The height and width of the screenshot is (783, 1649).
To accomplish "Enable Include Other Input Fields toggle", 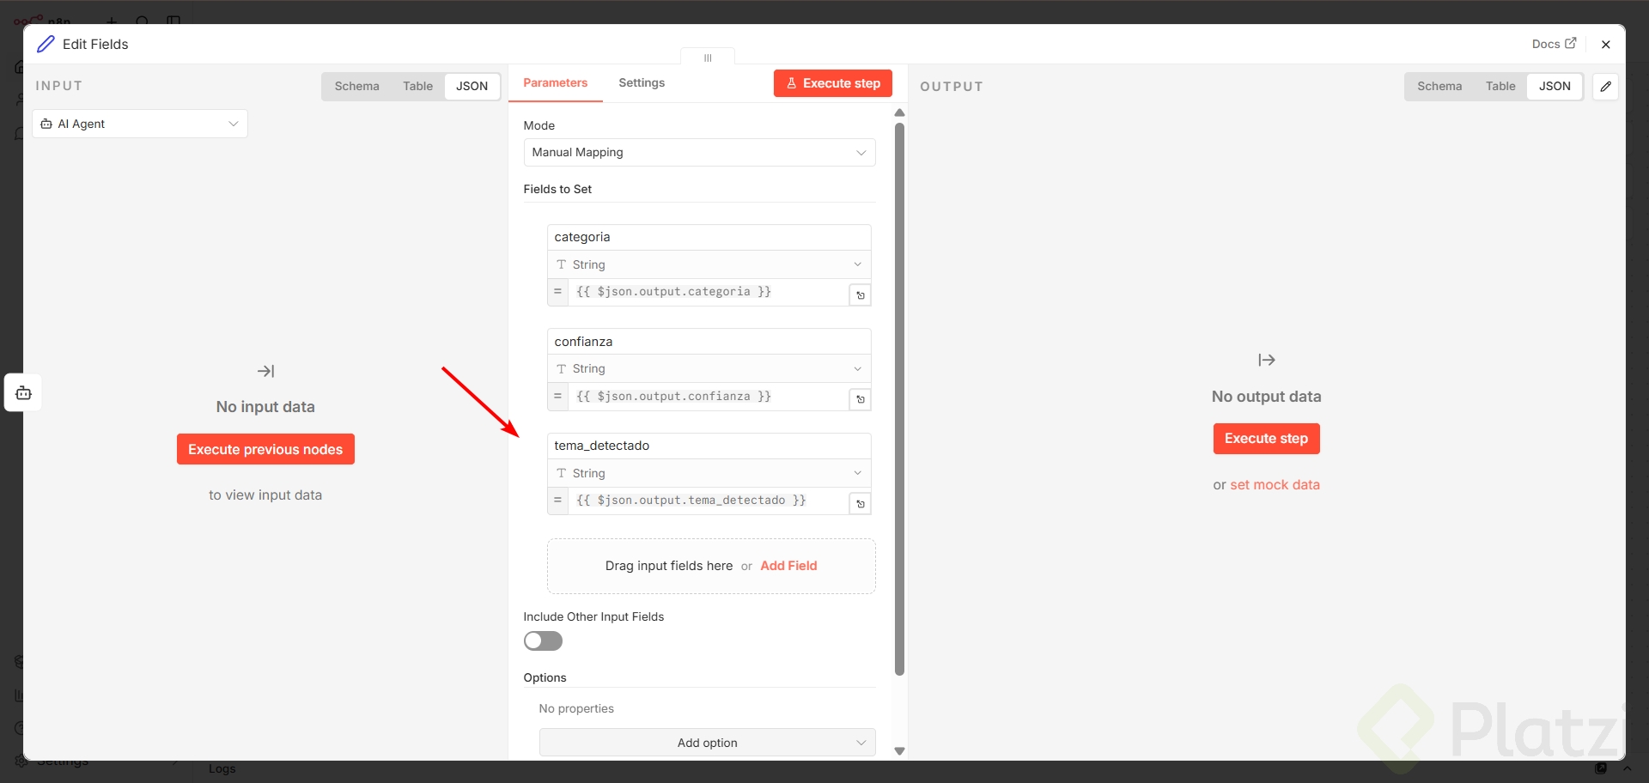I will tap(543, 641).
